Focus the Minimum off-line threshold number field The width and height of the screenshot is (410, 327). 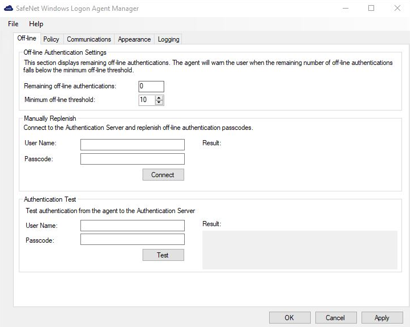146,100
